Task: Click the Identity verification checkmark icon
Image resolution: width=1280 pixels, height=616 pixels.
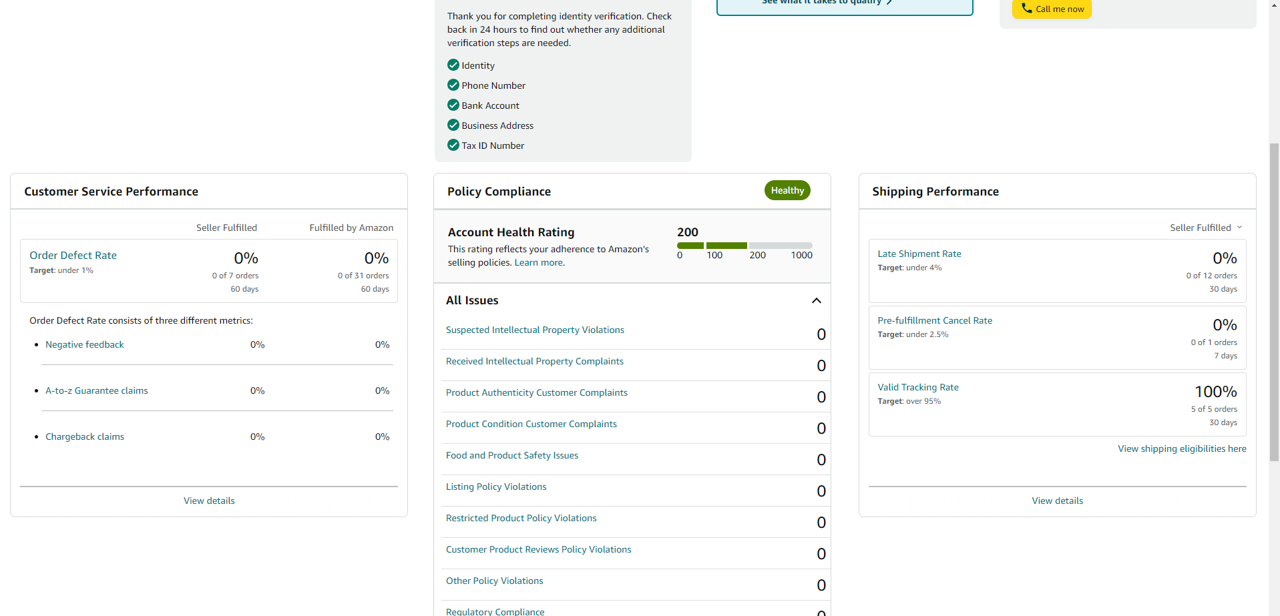Action: (x=453, y=65)
